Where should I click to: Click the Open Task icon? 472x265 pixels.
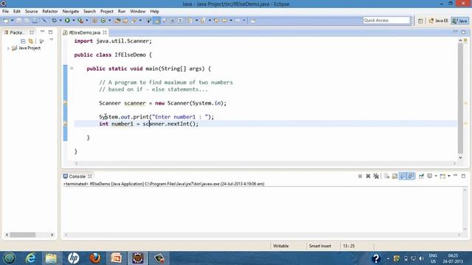125,21
